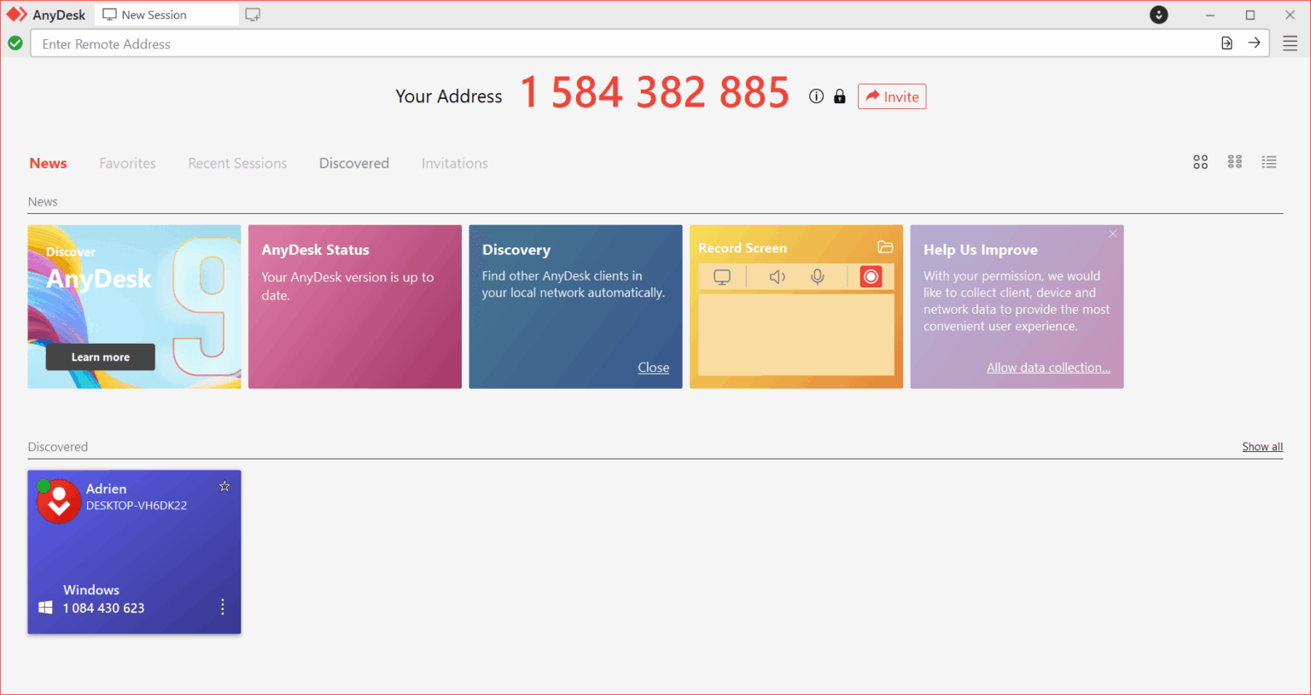
Task: Add Adrien to favorites with star
Action: point(224,486)
